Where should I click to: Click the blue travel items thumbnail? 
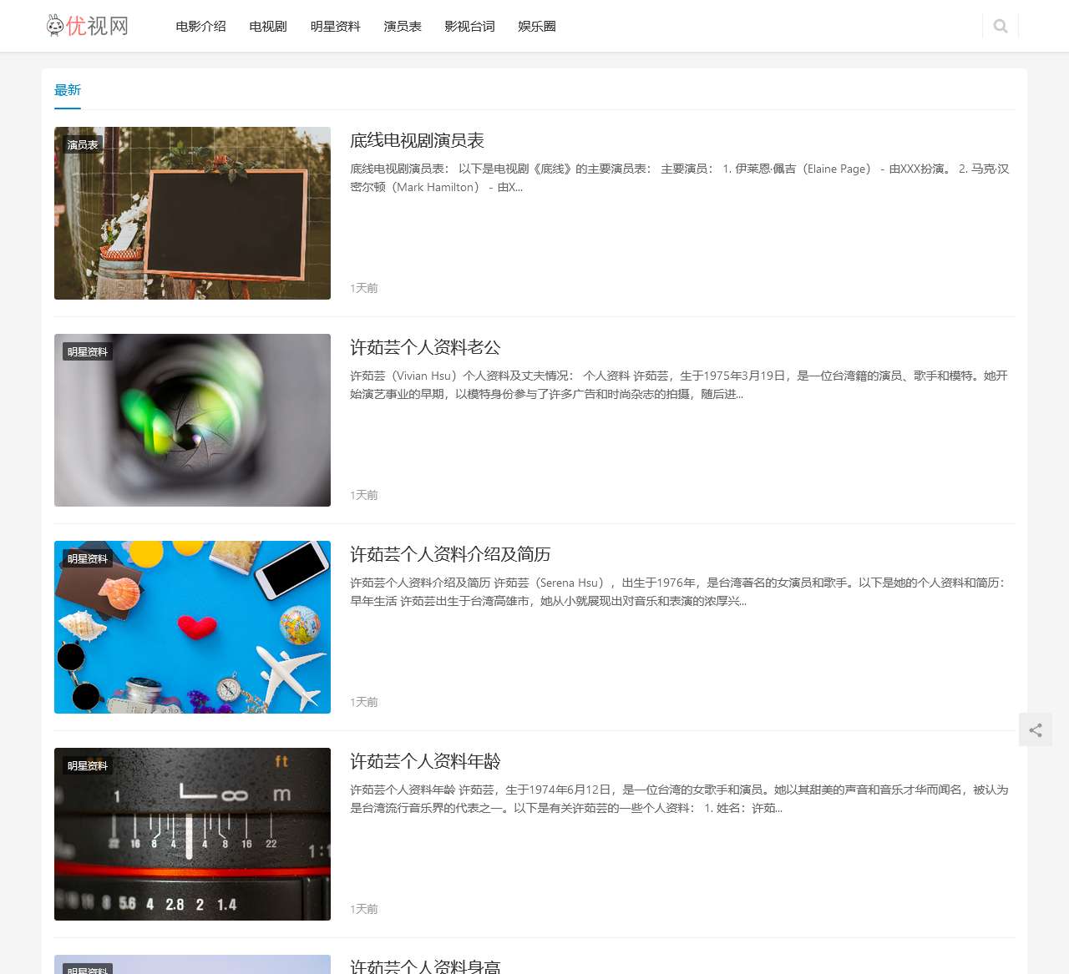pos(192,627)
